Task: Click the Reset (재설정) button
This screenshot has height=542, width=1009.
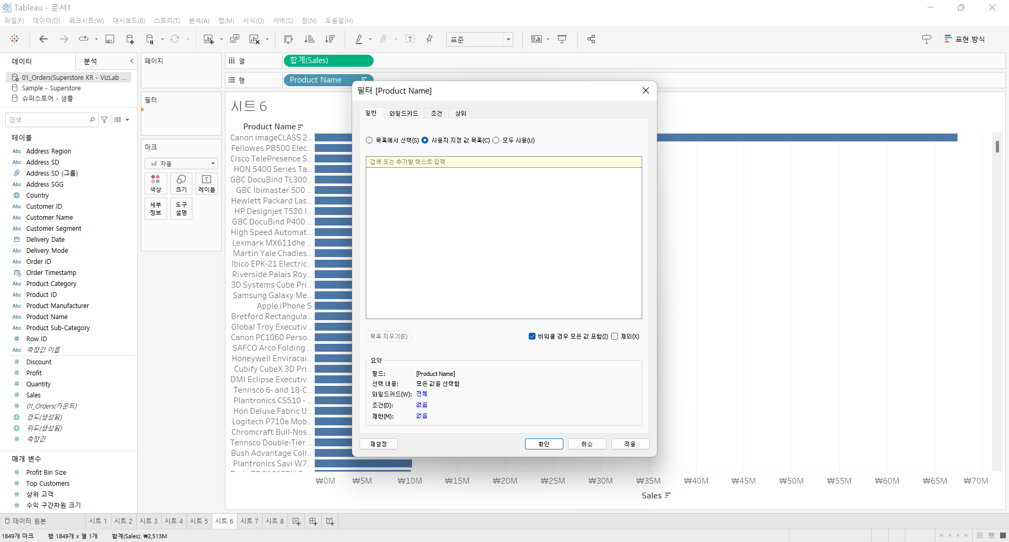Action: (378, 444)
